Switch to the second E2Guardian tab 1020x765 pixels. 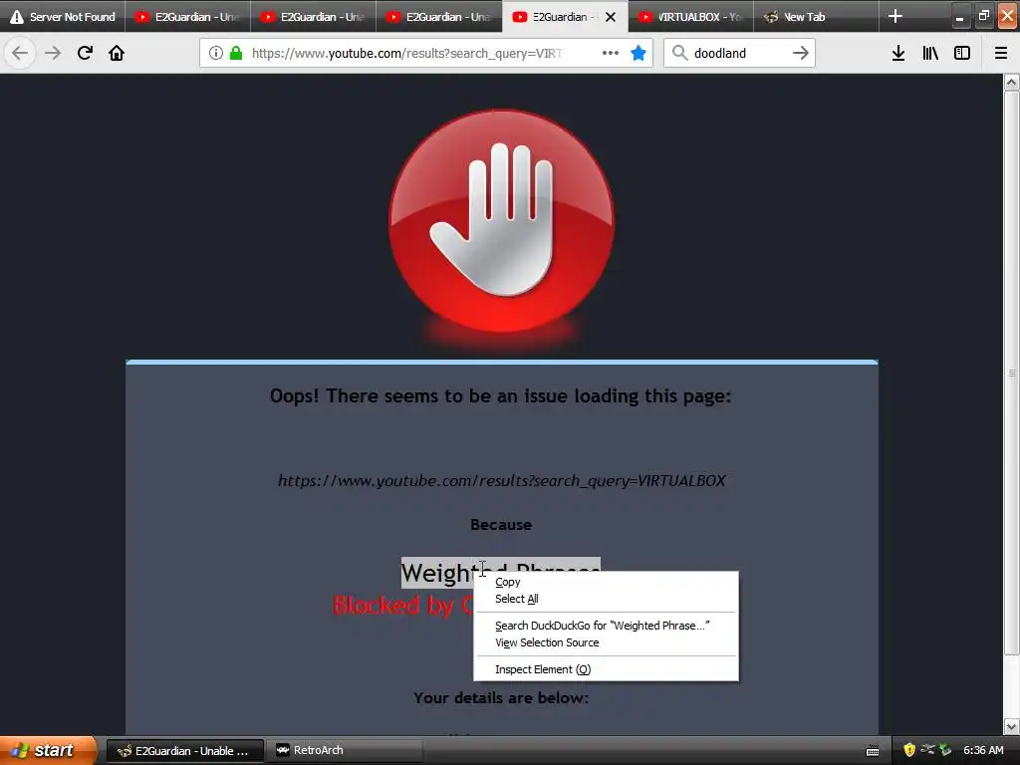313,17
